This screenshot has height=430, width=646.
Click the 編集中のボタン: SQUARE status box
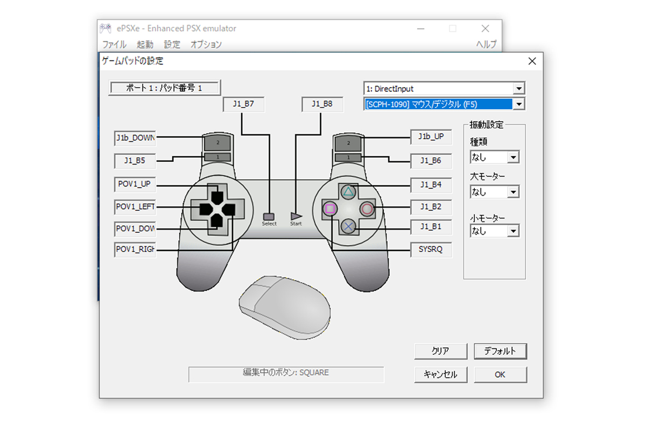(x=286, y=374)
